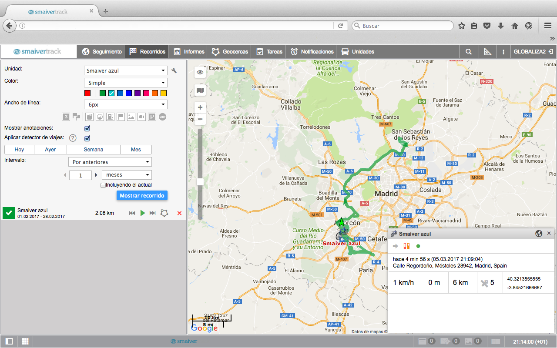557x348 pixels.
Task: Open the meses interval unit dropdown
Action: click(x=126, y=175)
